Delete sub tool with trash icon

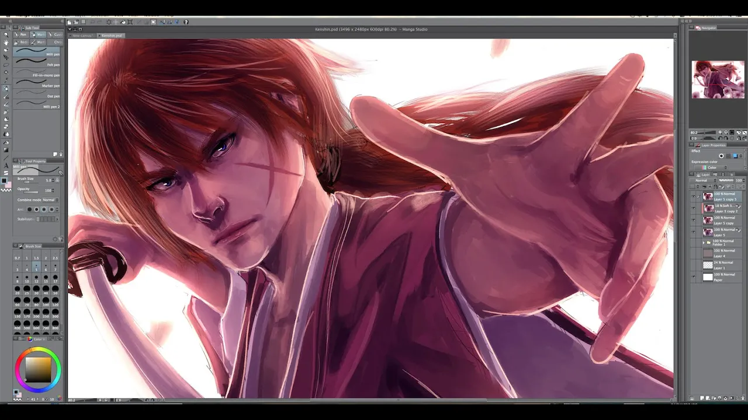pyautogui.click(x=61, y=155)
